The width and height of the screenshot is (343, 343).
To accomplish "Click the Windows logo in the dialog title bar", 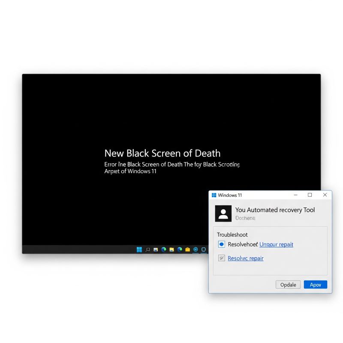I will 214,195.
